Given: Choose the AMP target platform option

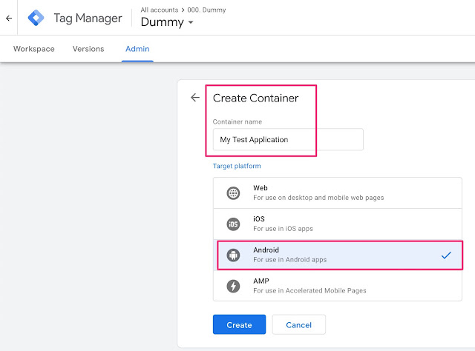Looking at the screenshot, I should tap(338, 286).
